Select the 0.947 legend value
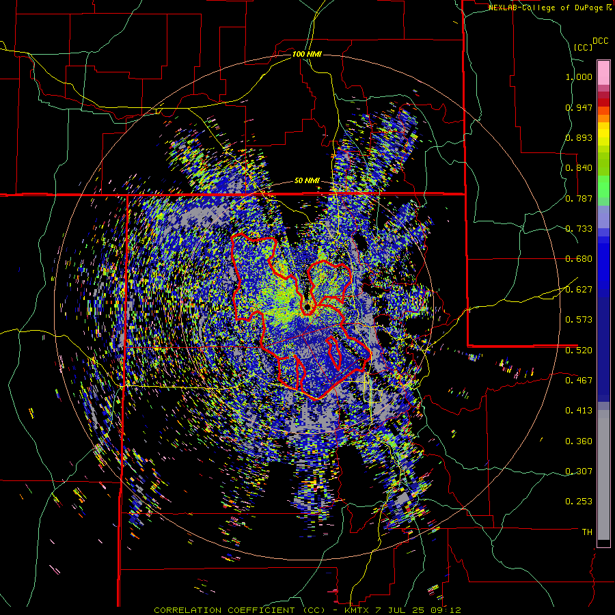Image resolution: width=615 pixels, height=615 pixels. point(579,107)
